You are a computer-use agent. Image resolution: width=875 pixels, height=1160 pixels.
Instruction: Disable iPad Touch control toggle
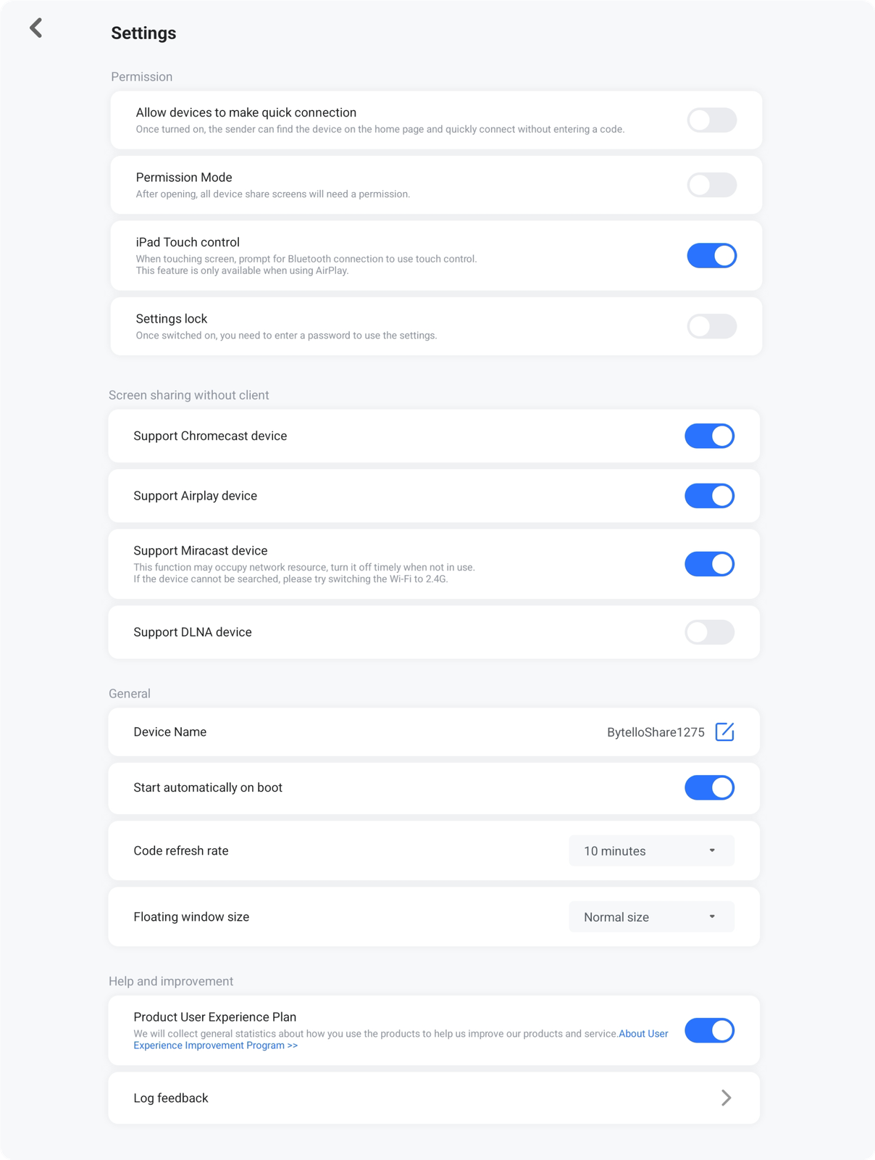pyautogui.click(x=711, y=256)
